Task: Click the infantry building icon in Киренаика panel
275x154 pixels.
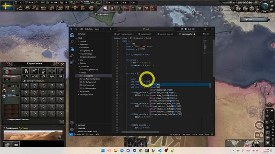Action: (x=26, y=71)
